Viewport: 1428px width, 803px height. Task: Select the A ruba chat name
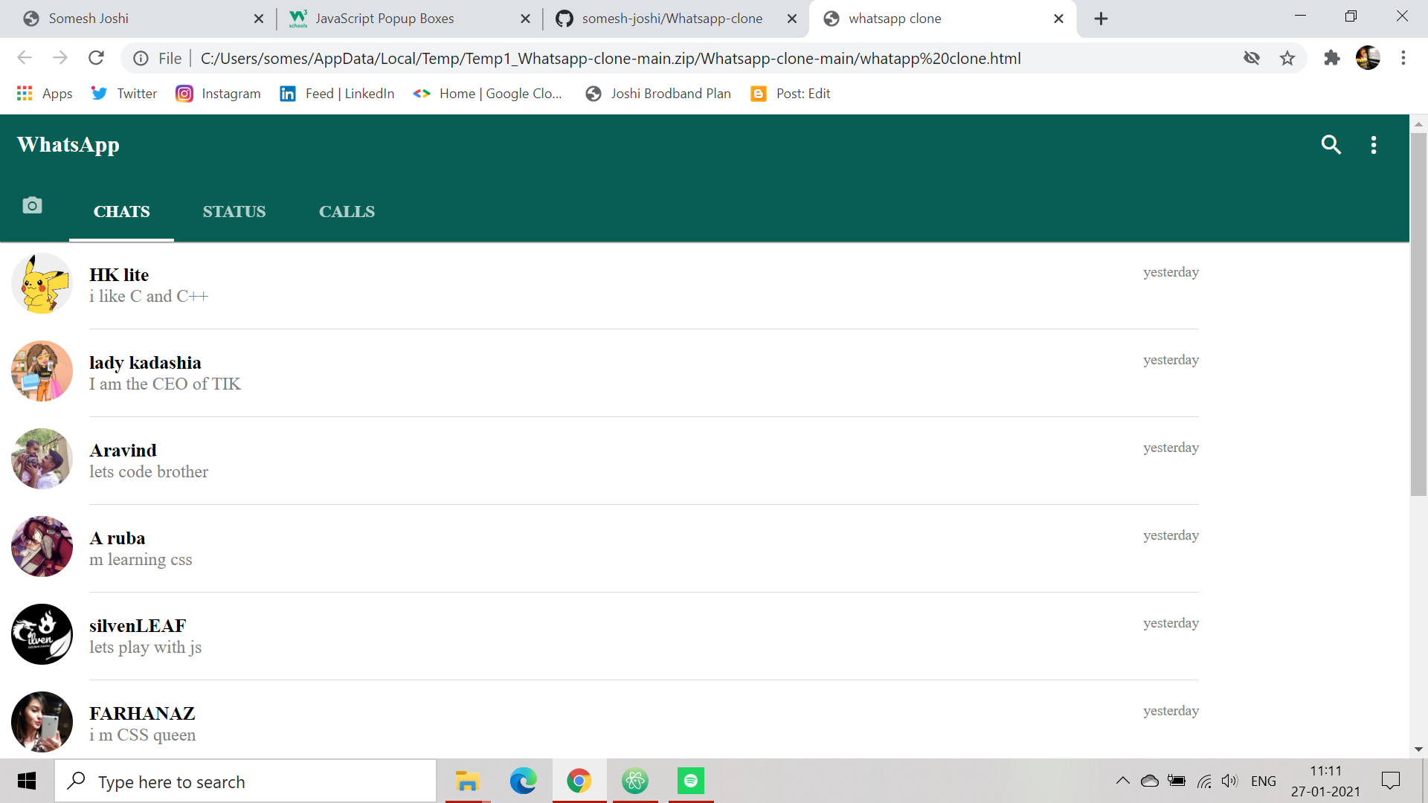[118, 538]
